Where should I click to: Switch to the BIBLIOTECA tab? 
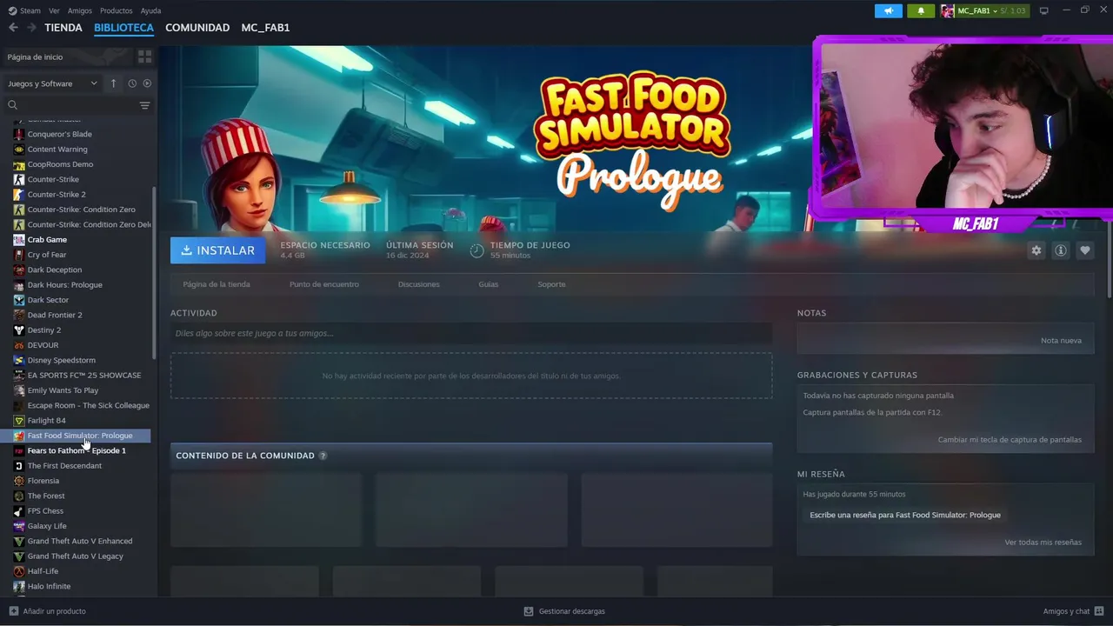tap(123, 28)
